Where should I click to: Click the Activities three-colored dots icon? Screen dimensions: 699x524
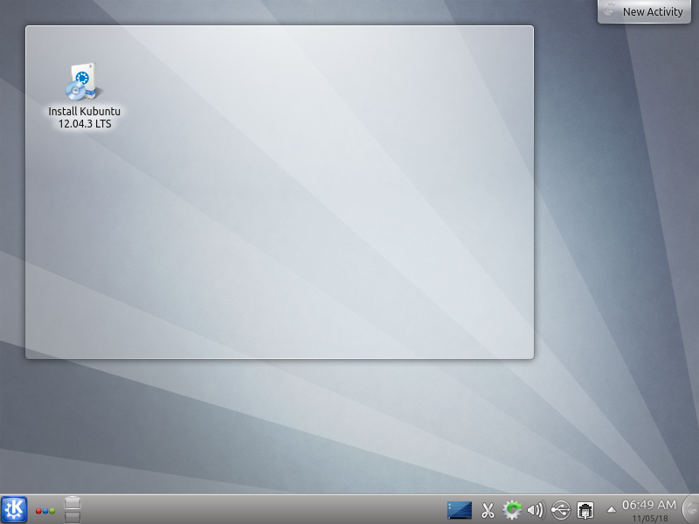(x=45, y=510)
